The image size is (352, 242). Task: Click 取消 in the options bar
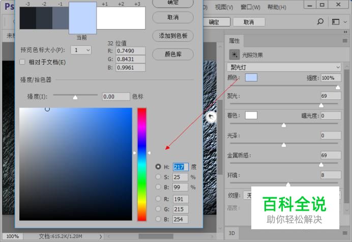[x=249, y=22]
